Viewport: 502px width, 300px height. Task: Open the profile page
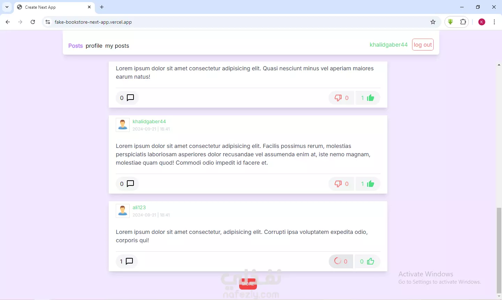pyautogui.click(x=94, y=46)
